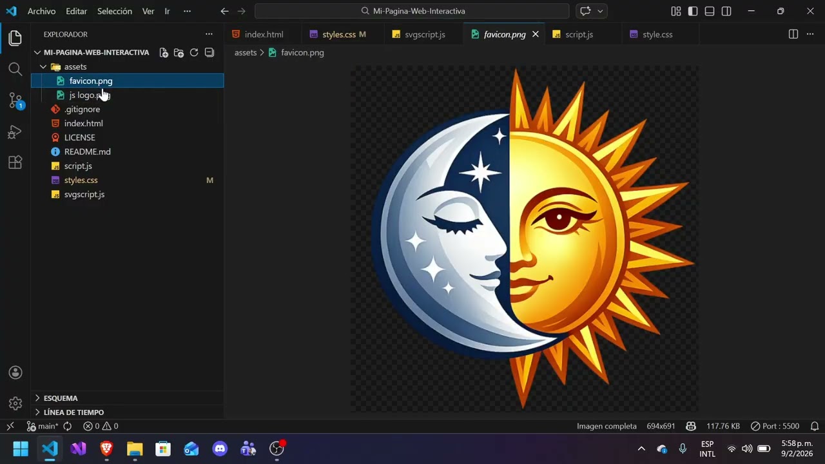Toggle the primary side bar visibility

(x=693, y=11)
